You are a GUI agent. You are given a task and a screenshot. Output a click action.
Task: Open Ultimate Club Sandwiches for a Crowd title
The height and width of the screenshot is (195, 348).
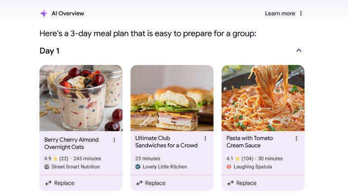166,142
